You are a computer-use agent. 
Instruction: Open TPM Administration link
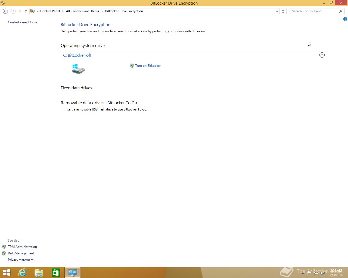(x=22, y=247)
